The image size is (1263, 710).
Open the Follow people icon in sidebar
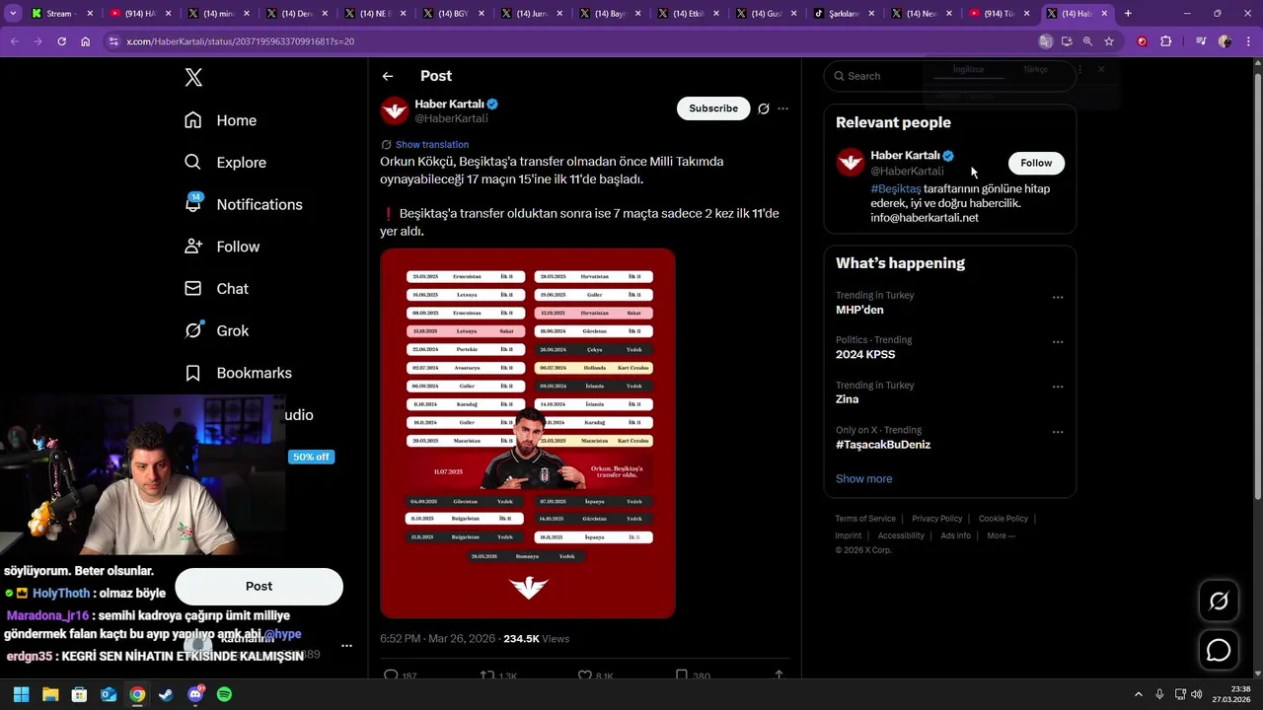click(193, 247)
